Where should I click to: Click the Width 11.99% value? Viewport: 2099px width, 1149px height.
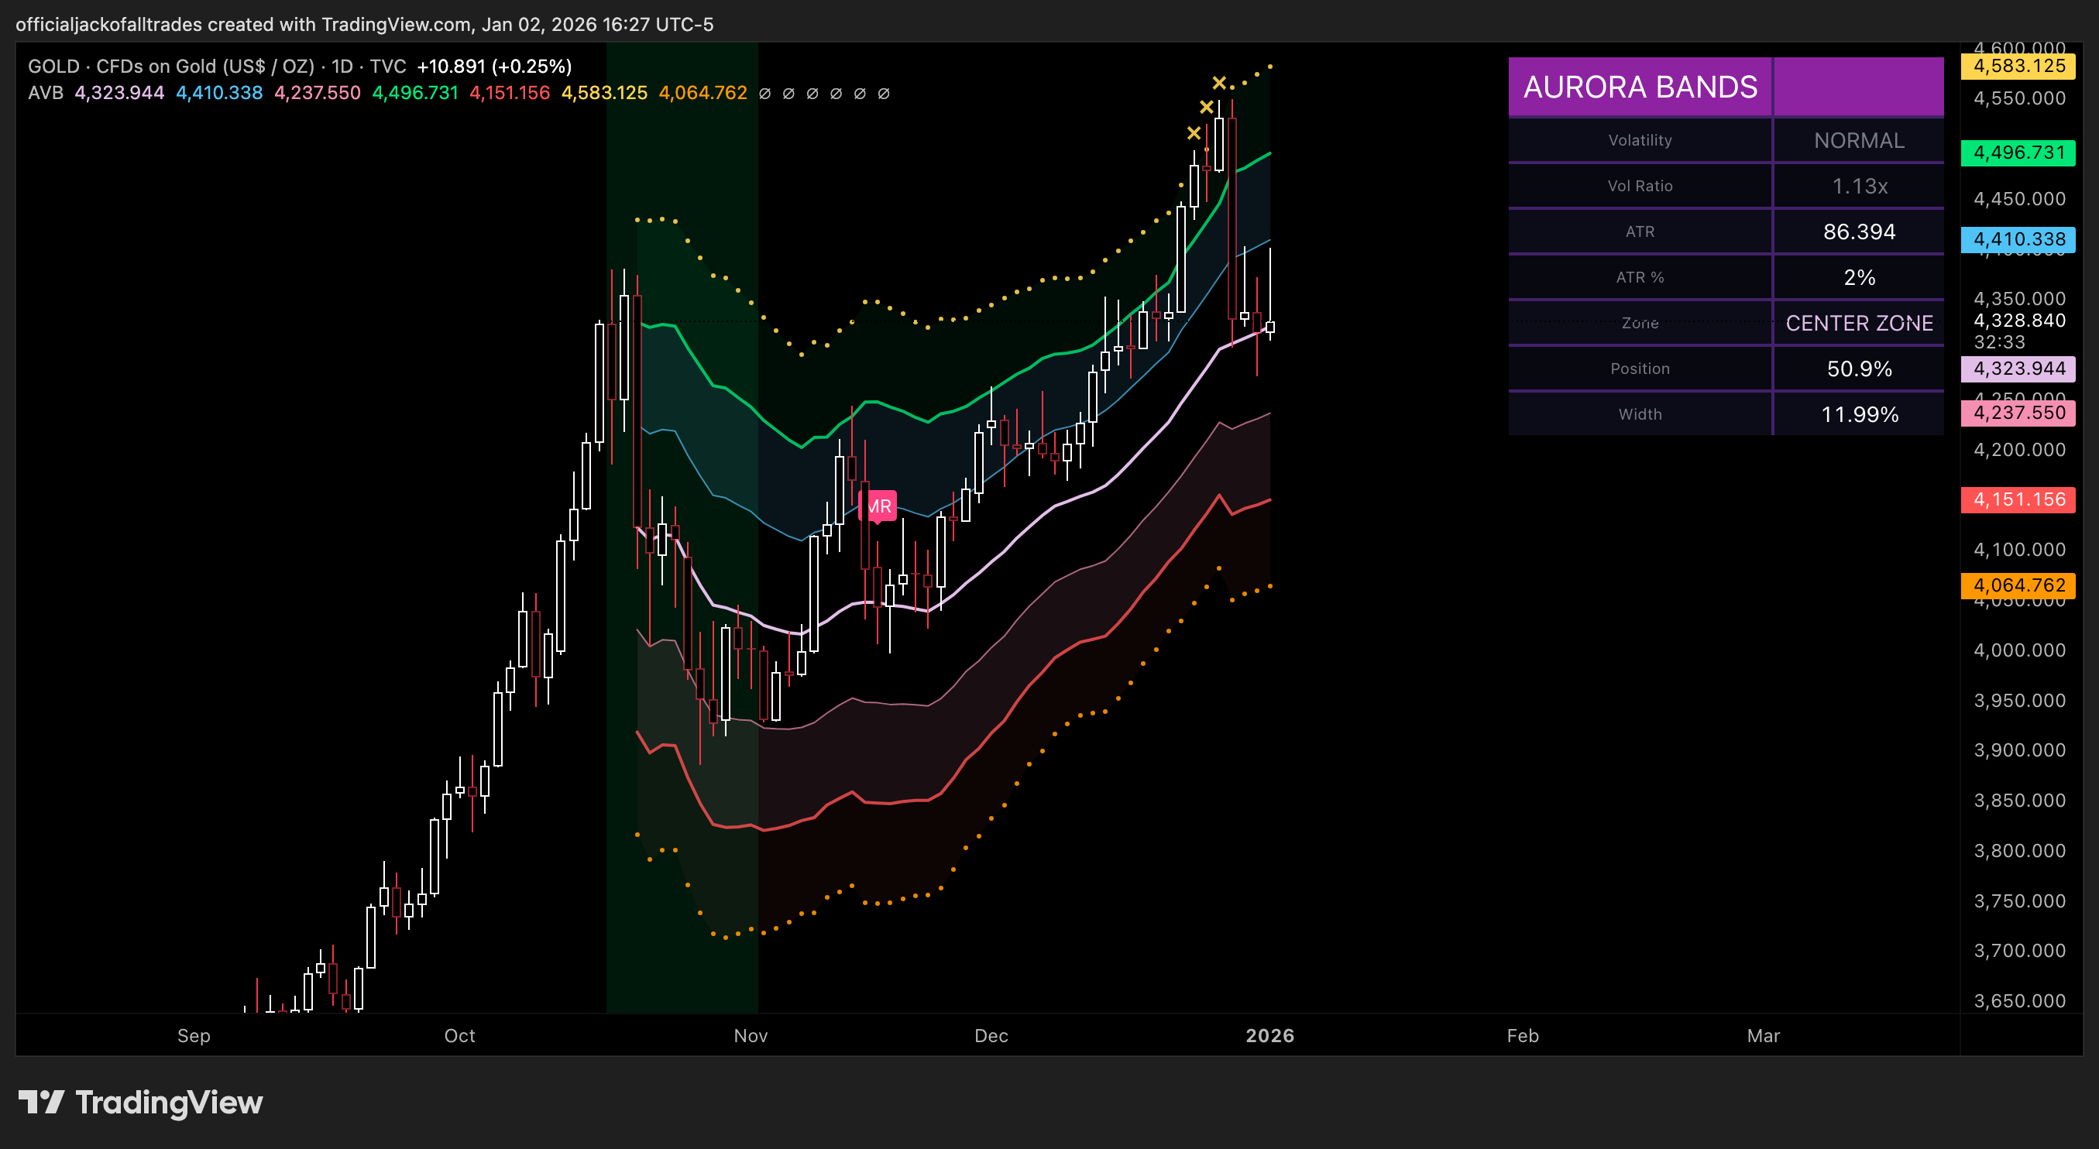coord(1859,414)
